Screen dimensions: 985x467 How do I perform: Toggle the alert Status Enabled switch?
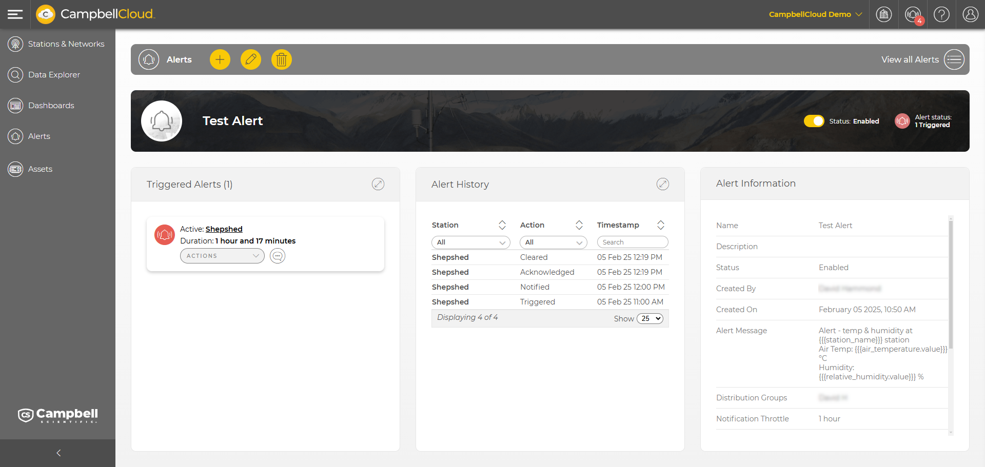click(x=814, y=121)
